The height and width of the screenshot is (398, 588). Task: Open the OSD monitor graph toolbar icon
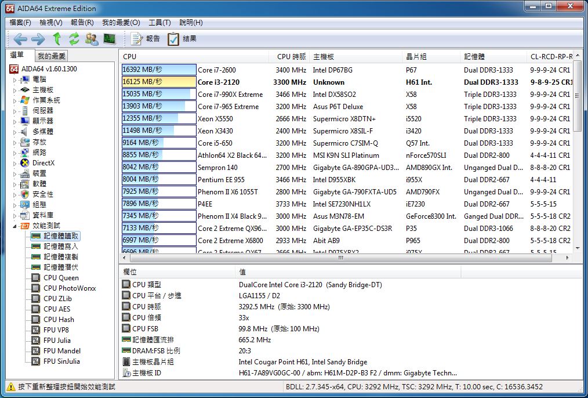[110, 39]
